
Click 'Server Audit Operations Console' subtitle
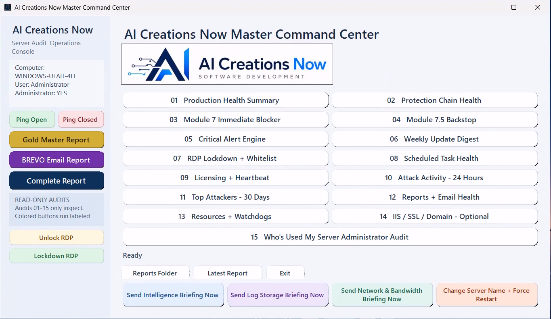46,47
